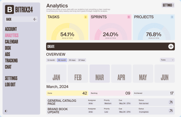Click Log Out in the sidebar
Screen dimensions: 181x117
(10, 84)
